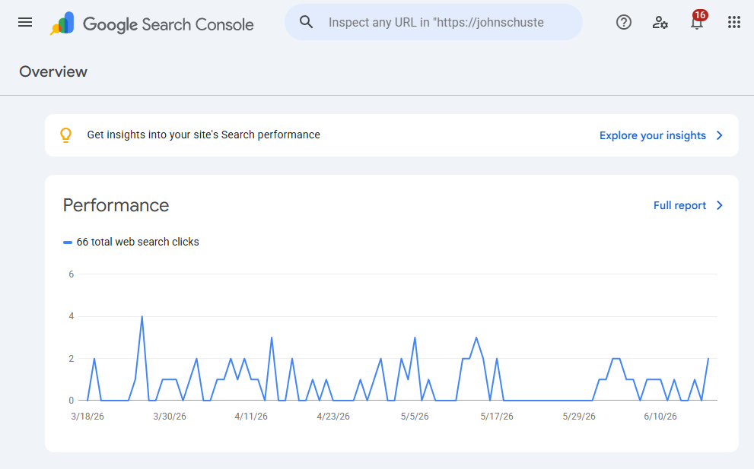This screenshot has height=469, width=754.
Task: Click the 3/30/26 axis date label
Action: (170, 416)
